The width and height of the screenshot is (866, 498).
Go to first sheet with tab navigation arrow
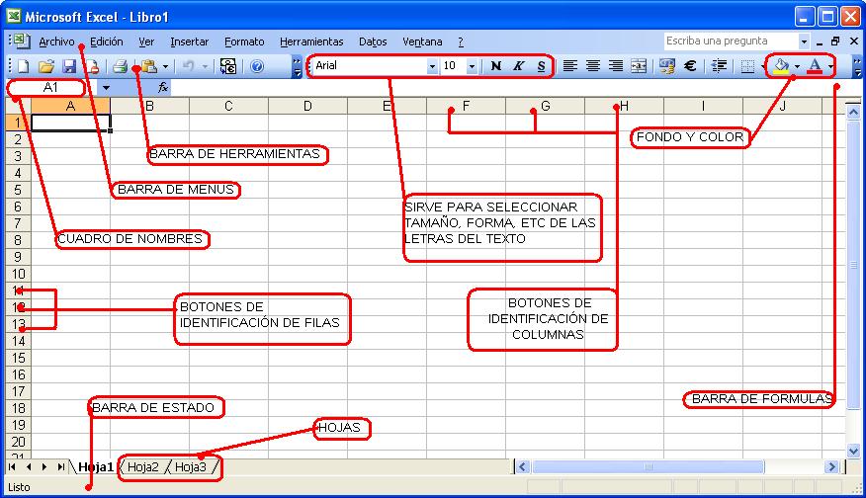tap(12, 467)
